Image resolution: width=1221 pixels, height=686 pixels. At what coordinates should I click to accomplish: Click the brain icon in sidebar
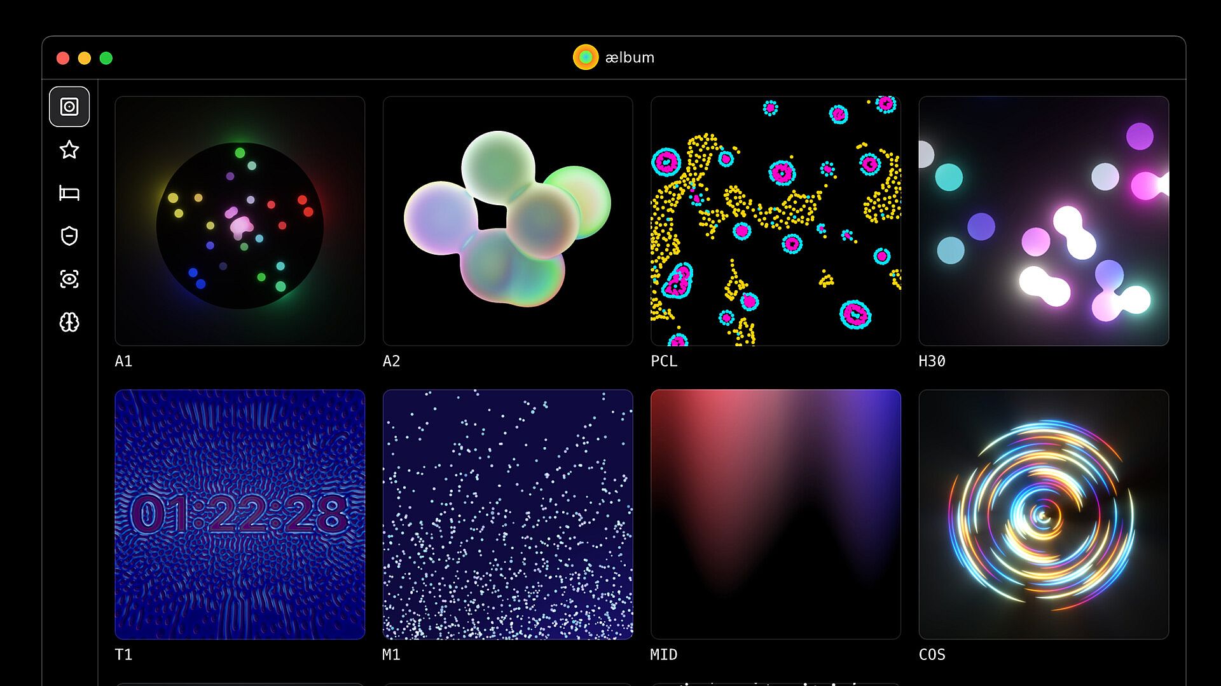pos(69,322)
